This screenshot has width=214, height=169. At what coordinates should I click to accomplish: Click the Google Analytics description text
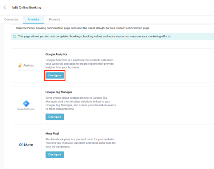point(80,64)
